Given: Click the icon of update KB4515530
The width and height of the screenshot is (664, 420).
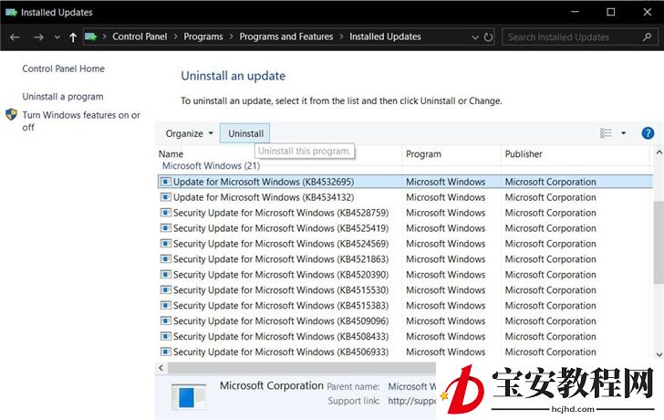Looking at the screenshot, I should tap(166, 289).
